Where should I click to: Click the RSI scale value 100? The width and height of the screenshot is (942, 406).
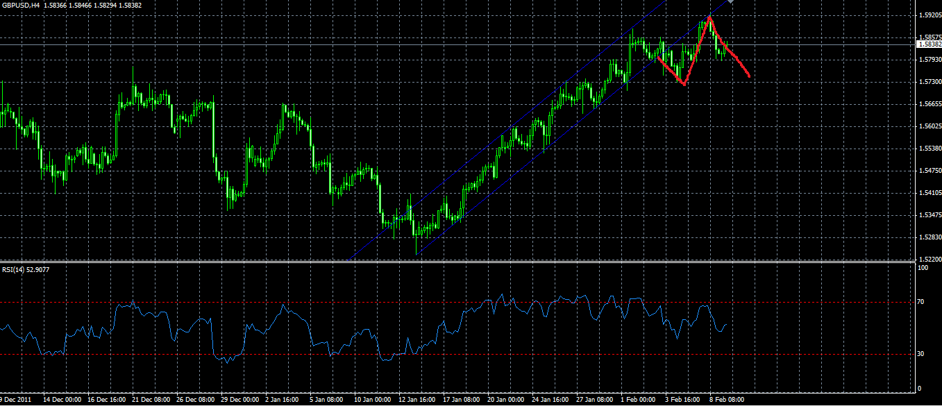point(923,268)
